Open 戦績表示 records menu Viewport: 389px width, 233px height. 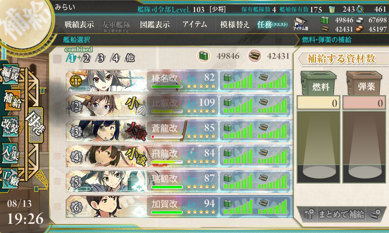pos(79,24)
